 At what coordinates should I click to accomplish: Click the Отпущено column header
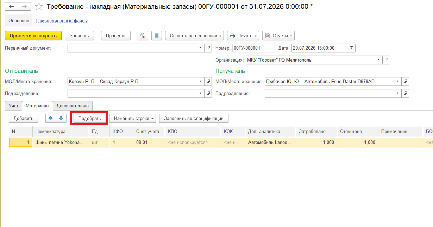pyautogui.click(x=358, y=131)
